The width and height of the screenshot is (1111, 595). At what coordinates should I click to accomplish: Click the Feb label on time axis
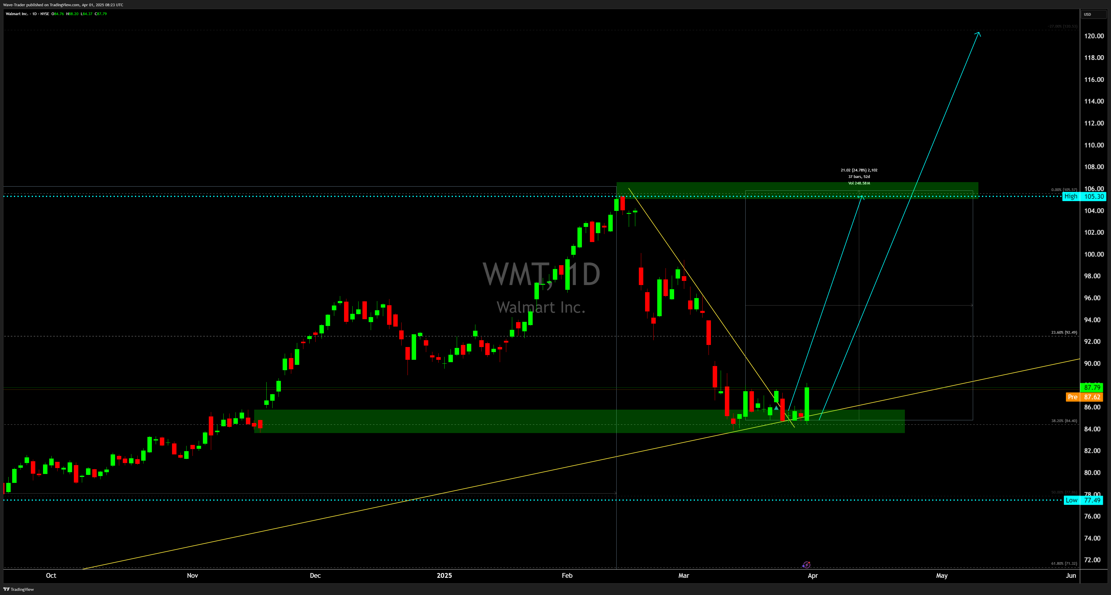(567, 575)
